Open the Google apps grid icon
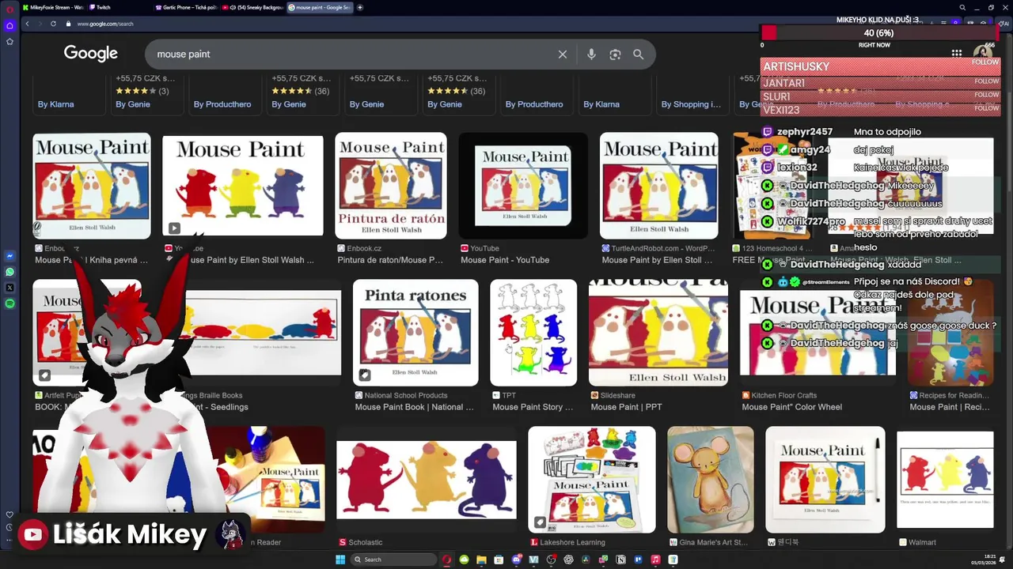 (957, 53)
